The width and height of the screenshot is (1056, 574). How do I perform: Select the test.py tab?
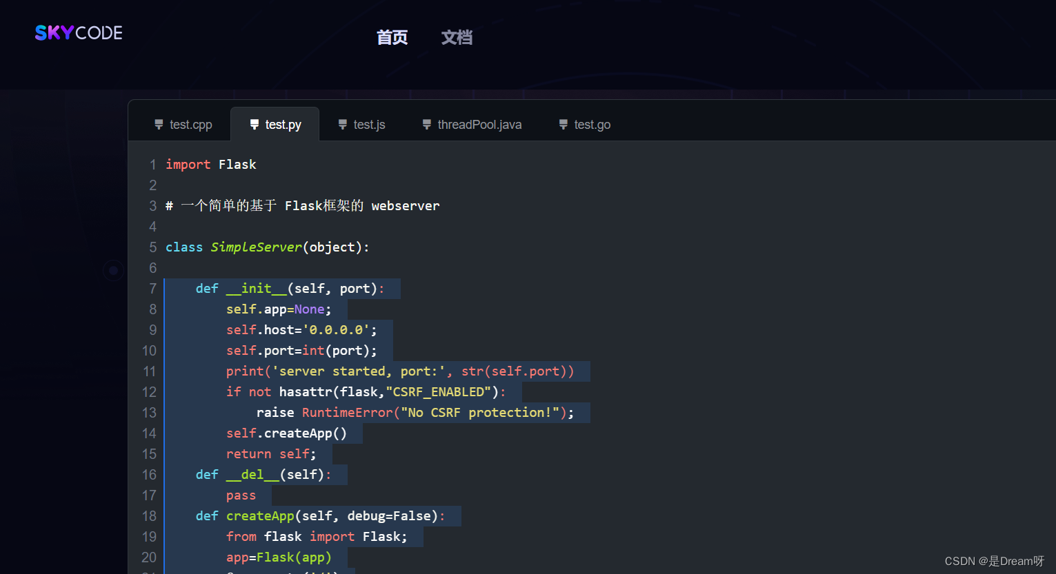pos(275,125)
